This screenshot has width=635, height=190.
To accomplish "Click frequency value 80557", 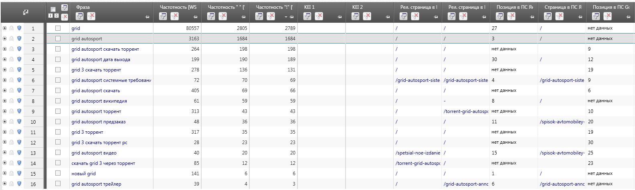I will [x=192, y=28].
